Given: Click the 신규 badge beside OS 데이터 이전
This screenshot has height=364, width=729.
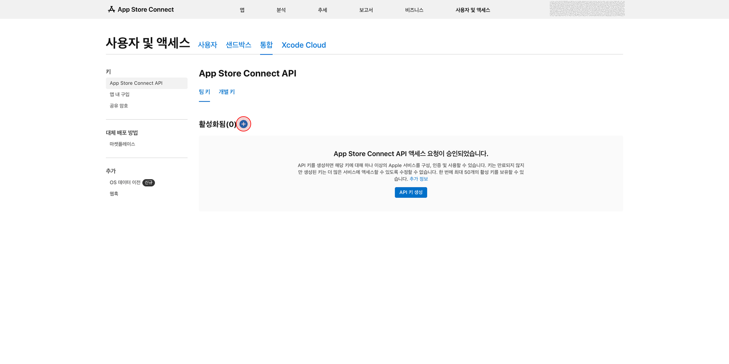Looking at the screenshot, I should pos(148,183).
